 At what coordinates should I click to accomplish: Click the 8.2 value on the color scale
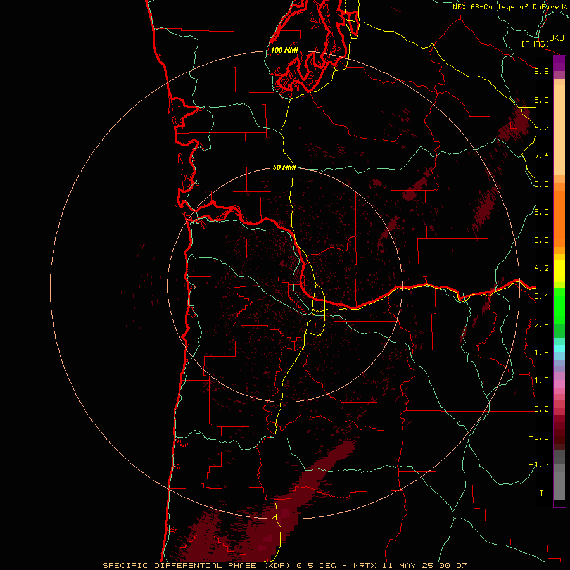(541, 127)
